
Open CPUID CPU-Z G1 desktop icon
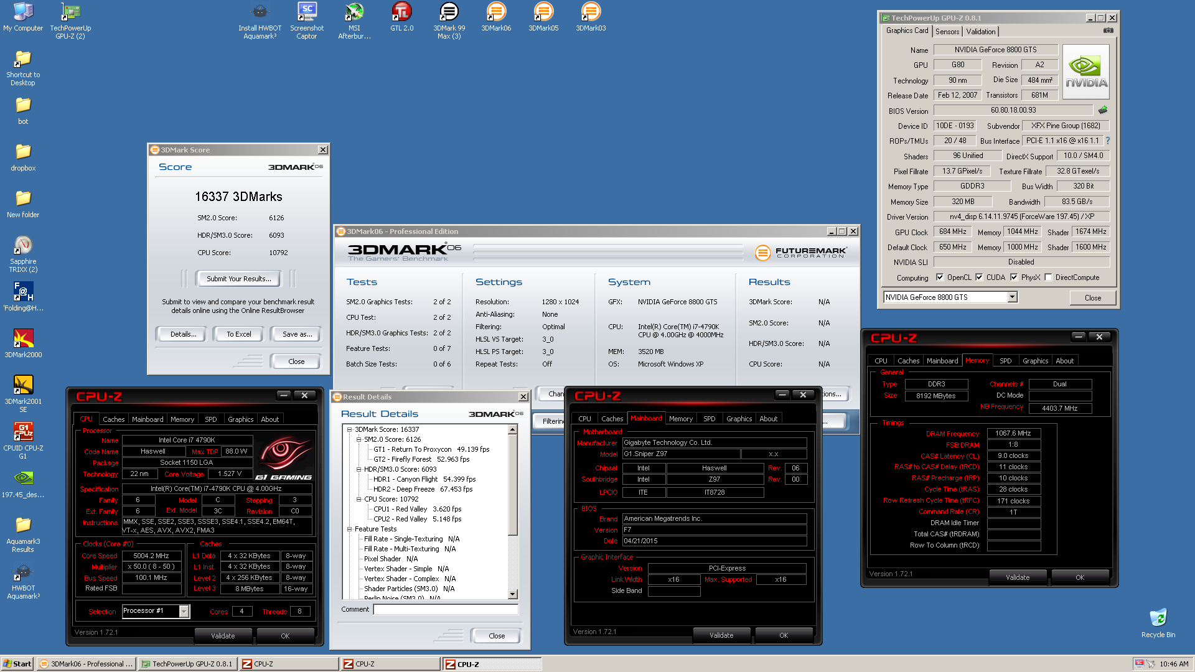click(23, 441)
